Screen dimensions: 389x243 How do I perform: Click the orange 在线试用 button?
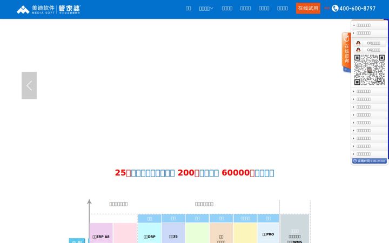point(308,8)
